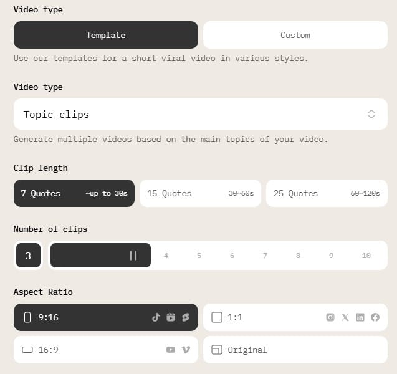Click the up-down chevron on Topic-clips selector
The image size is (397, 374).
(x=371, y=114)
